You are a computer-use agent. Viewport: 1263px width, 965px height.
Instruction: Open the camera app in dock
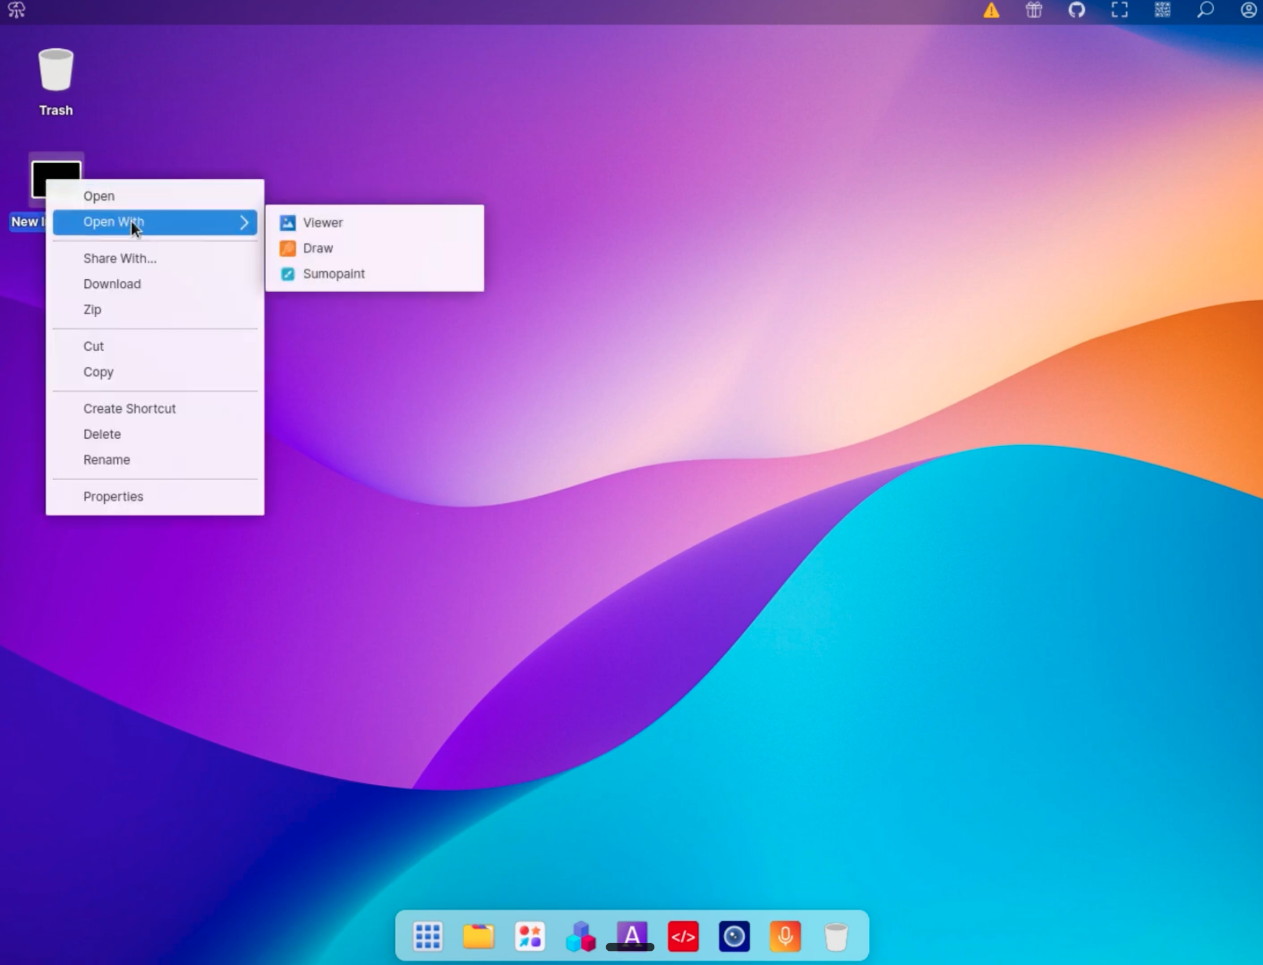pos(734,936)
